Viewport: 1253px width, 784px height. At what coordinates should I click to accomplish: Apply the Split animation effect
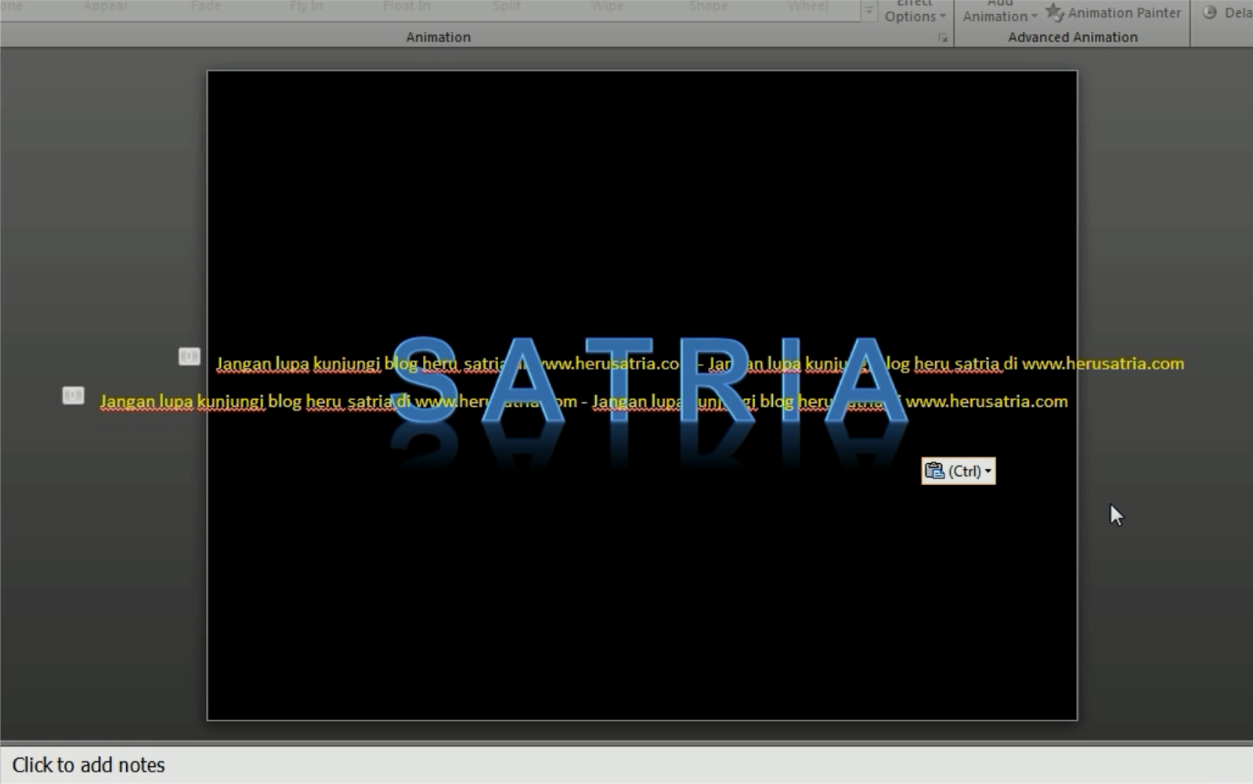point(506,6)
